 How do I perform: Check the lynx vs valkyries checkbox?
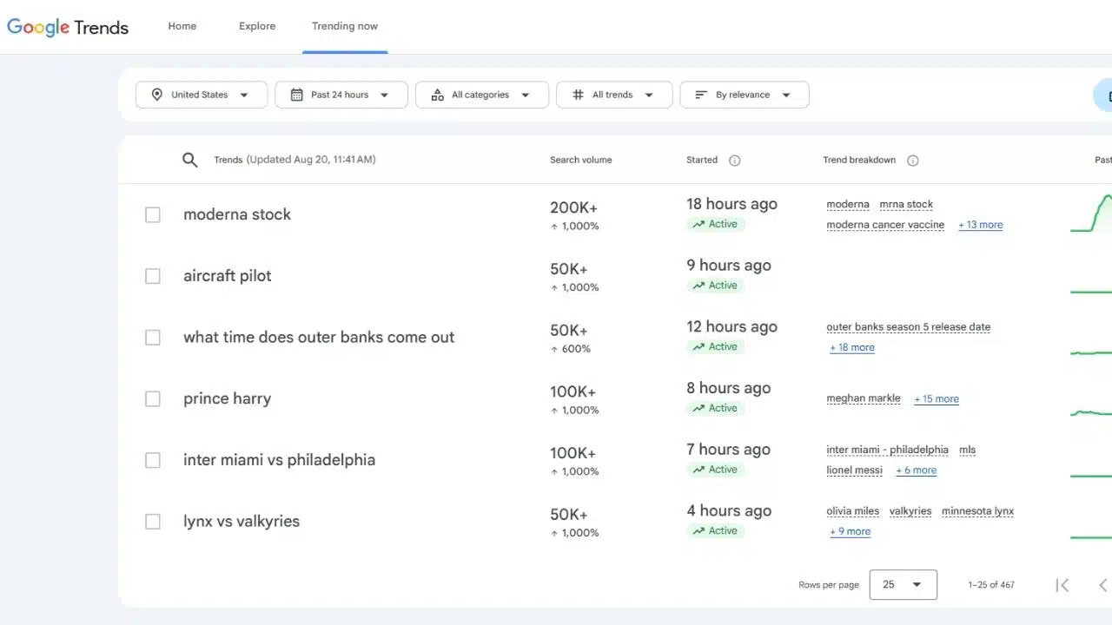[153, 522]
